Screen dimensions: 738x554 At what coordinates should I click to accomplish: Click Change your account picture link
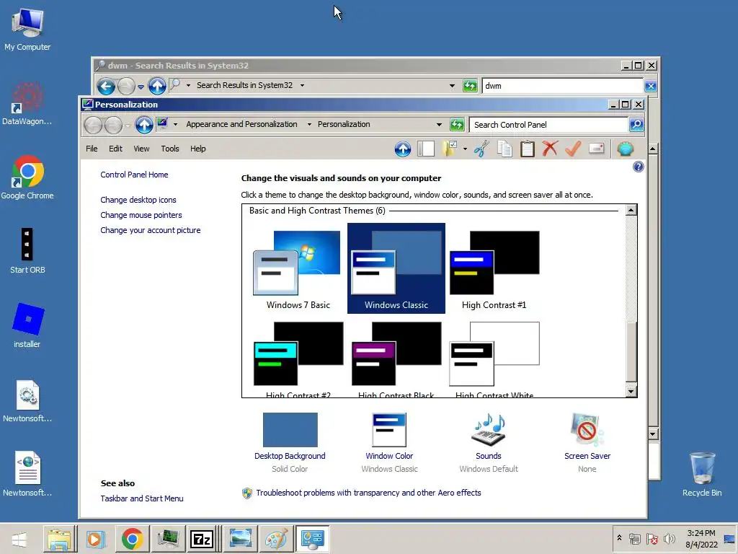[x=150, y=230]
